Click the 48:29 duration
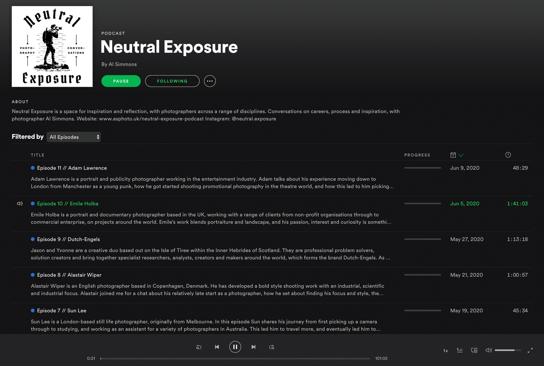The height and width of the screenshot is (366, 544). point(520,168)
